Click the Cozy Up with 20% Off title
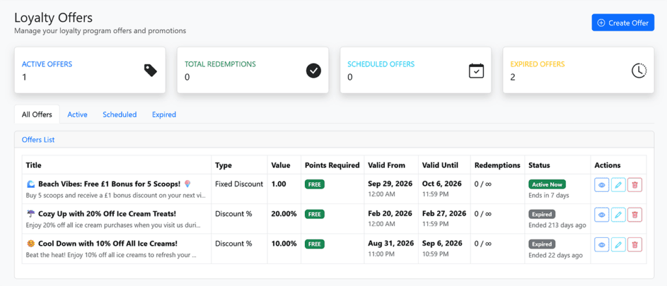Screen dimensions: 667x286 [101, 214]
